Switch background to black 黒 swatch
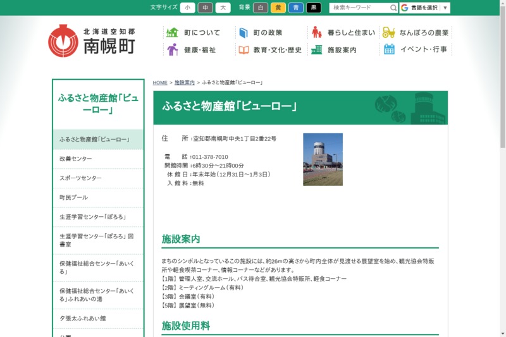The width and height of the screenshot is (506, 337). click(x=314, y=8)
